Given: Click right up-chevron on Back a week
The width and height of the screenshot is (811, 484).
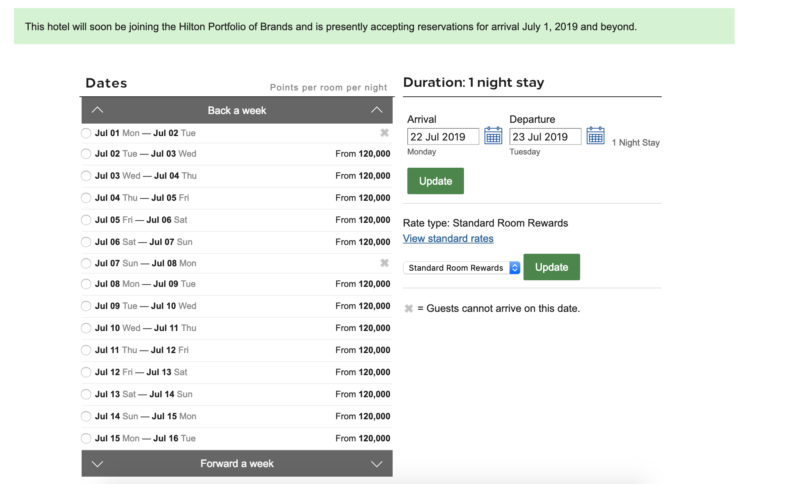Looking at the screenshot, I should click(376, 110).
